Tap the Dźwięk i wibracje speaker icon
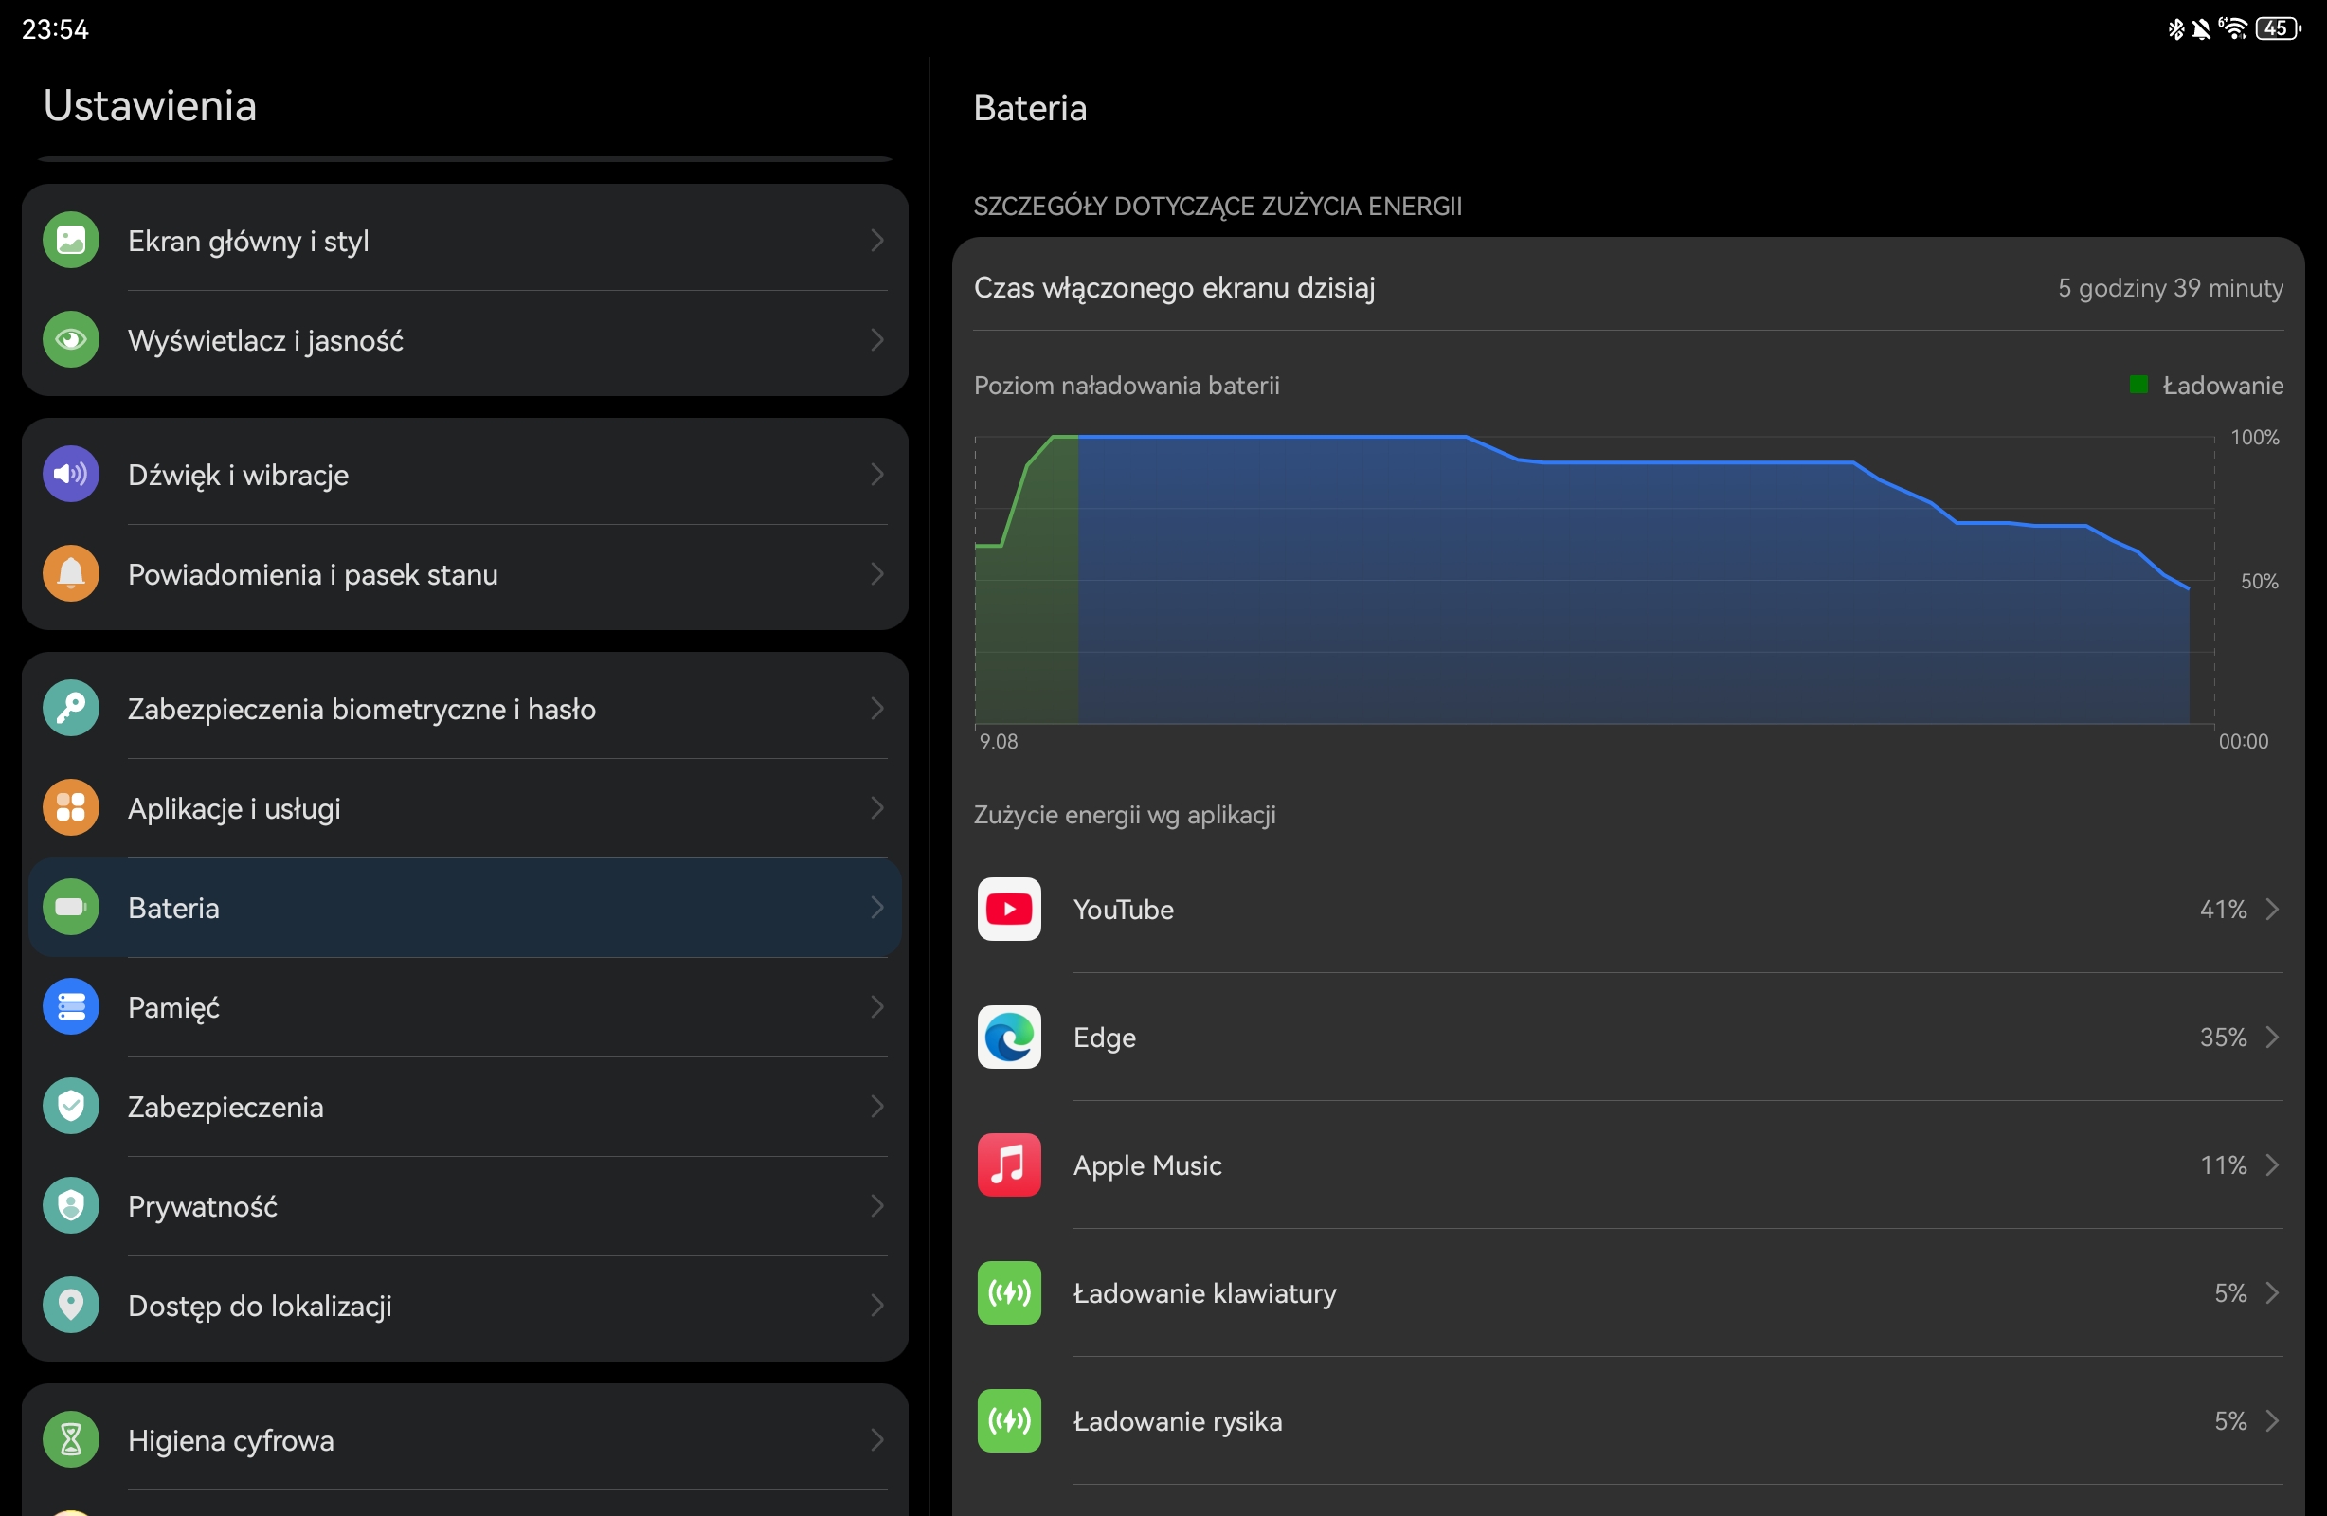The height and width of the screenshot is (1516, 2327). (70, 475)
